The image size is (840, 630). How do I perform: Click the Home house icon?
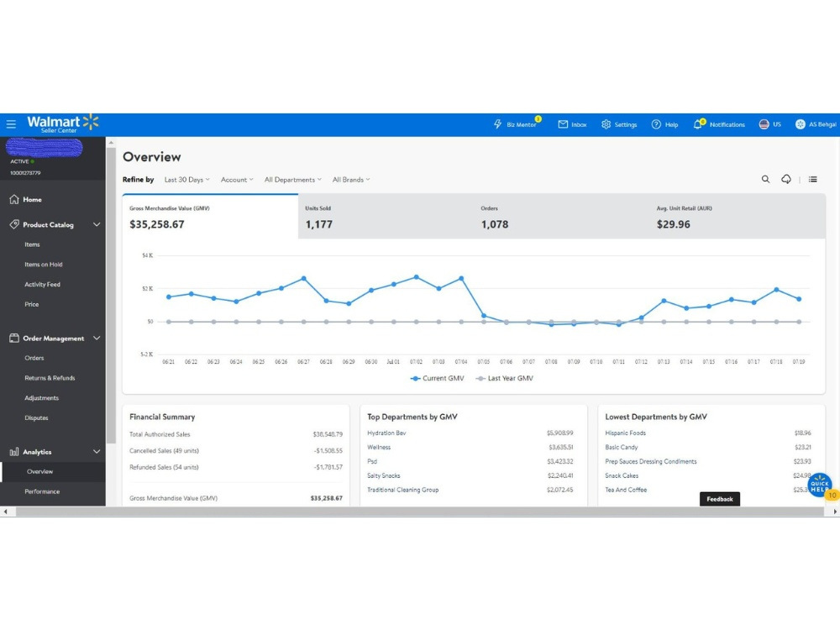point(14,199)
